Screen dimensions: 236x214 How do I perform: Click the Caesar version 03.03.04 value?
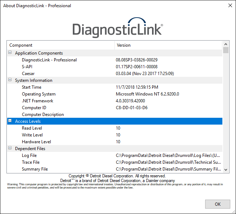coord(145,74)
